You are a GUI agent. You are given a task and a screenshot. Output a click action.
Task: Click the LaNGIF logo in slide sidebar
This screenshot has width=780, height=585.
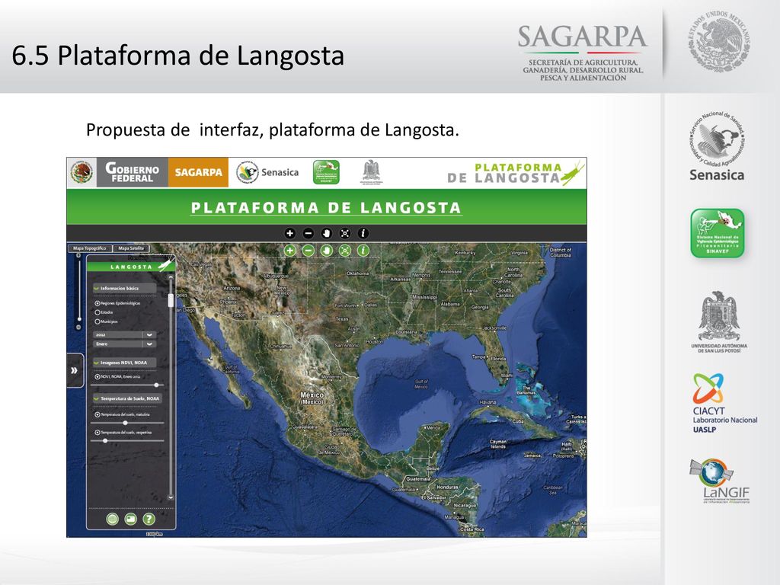click(x=720, y=481)
